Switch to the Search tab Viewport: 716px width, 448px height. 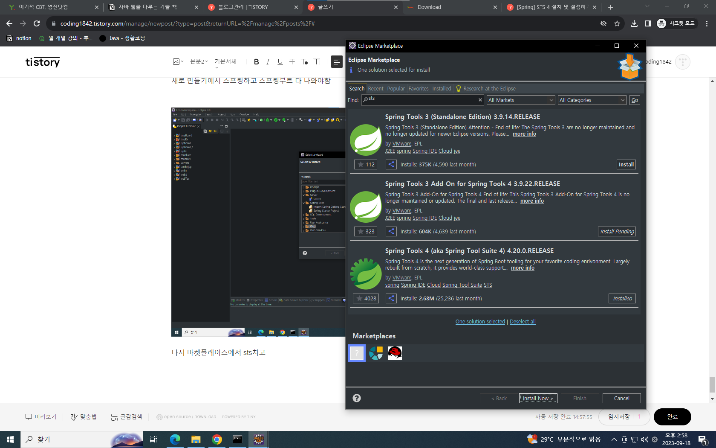(357, 89)
